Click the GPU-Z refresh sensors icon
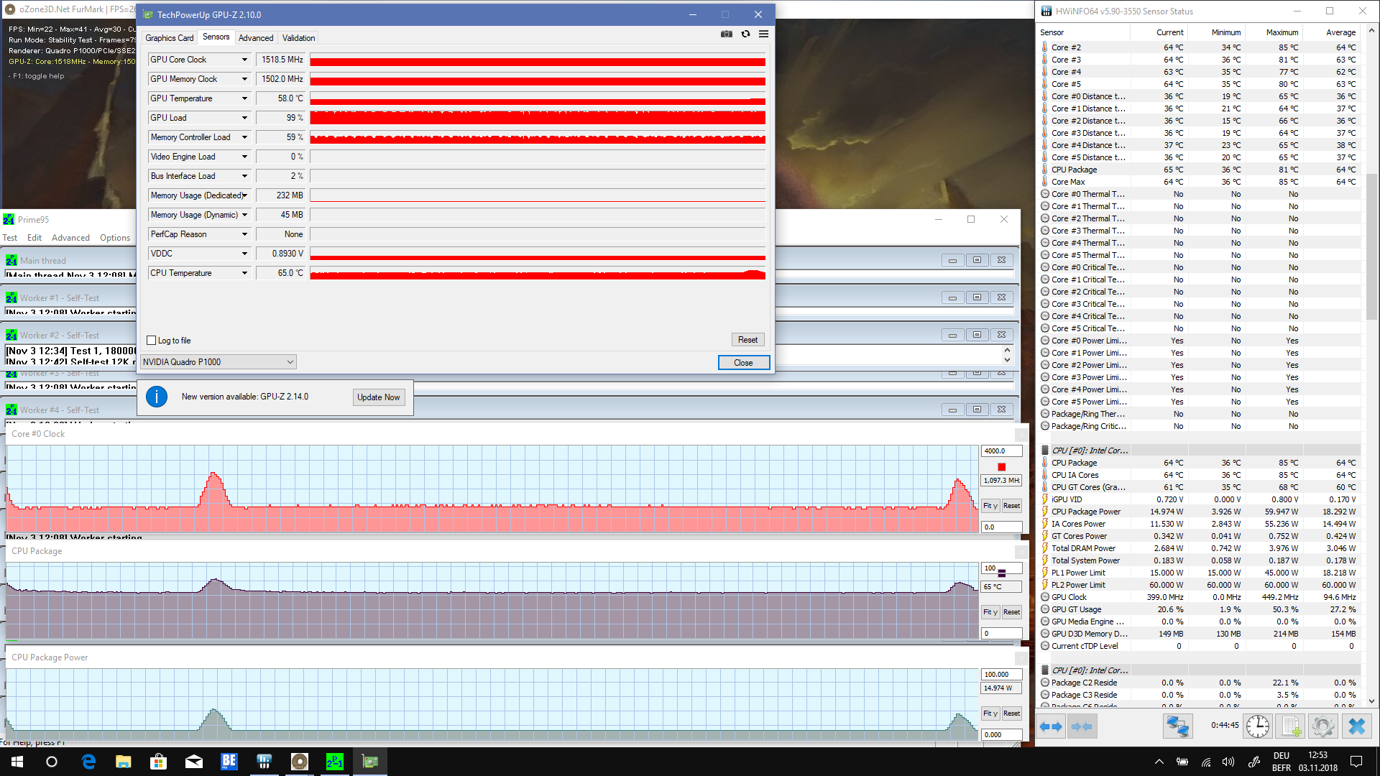The width and height of the screenshot is (1380, 776). click(x=745, y=34)
